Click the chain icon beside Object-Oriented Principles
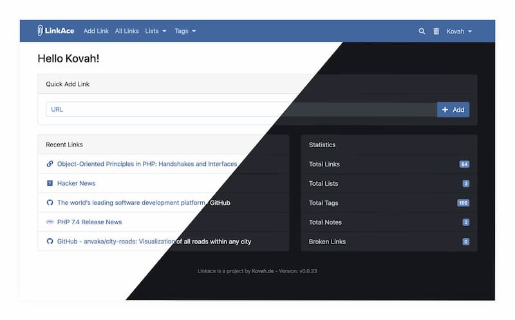Viewport: 515px width, 320px height. pyautogui.click(x=50, y=164)
